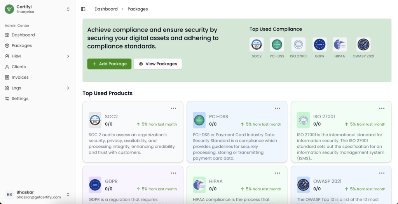Click the PCI-DSS card description text

(235, 147)
